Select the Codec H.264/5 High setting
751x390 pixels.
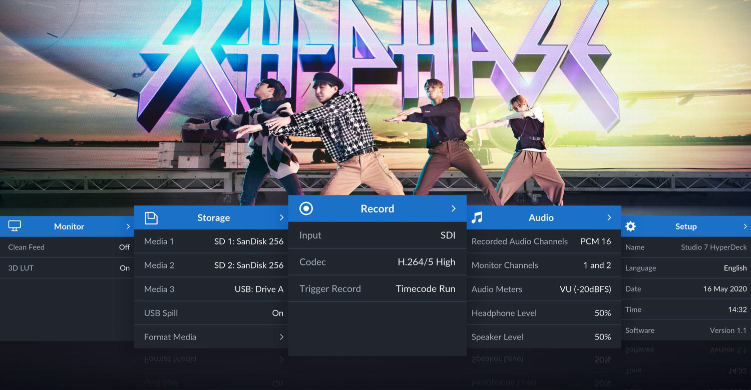click(377, 262)
